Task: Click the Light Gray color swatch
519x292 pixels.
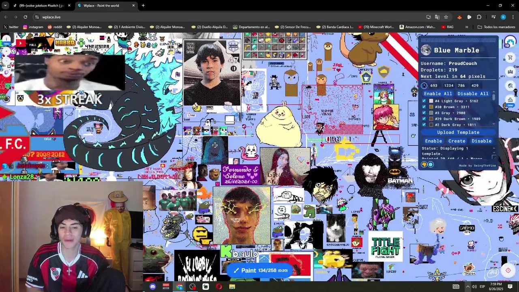Action: tap(431, 101)
